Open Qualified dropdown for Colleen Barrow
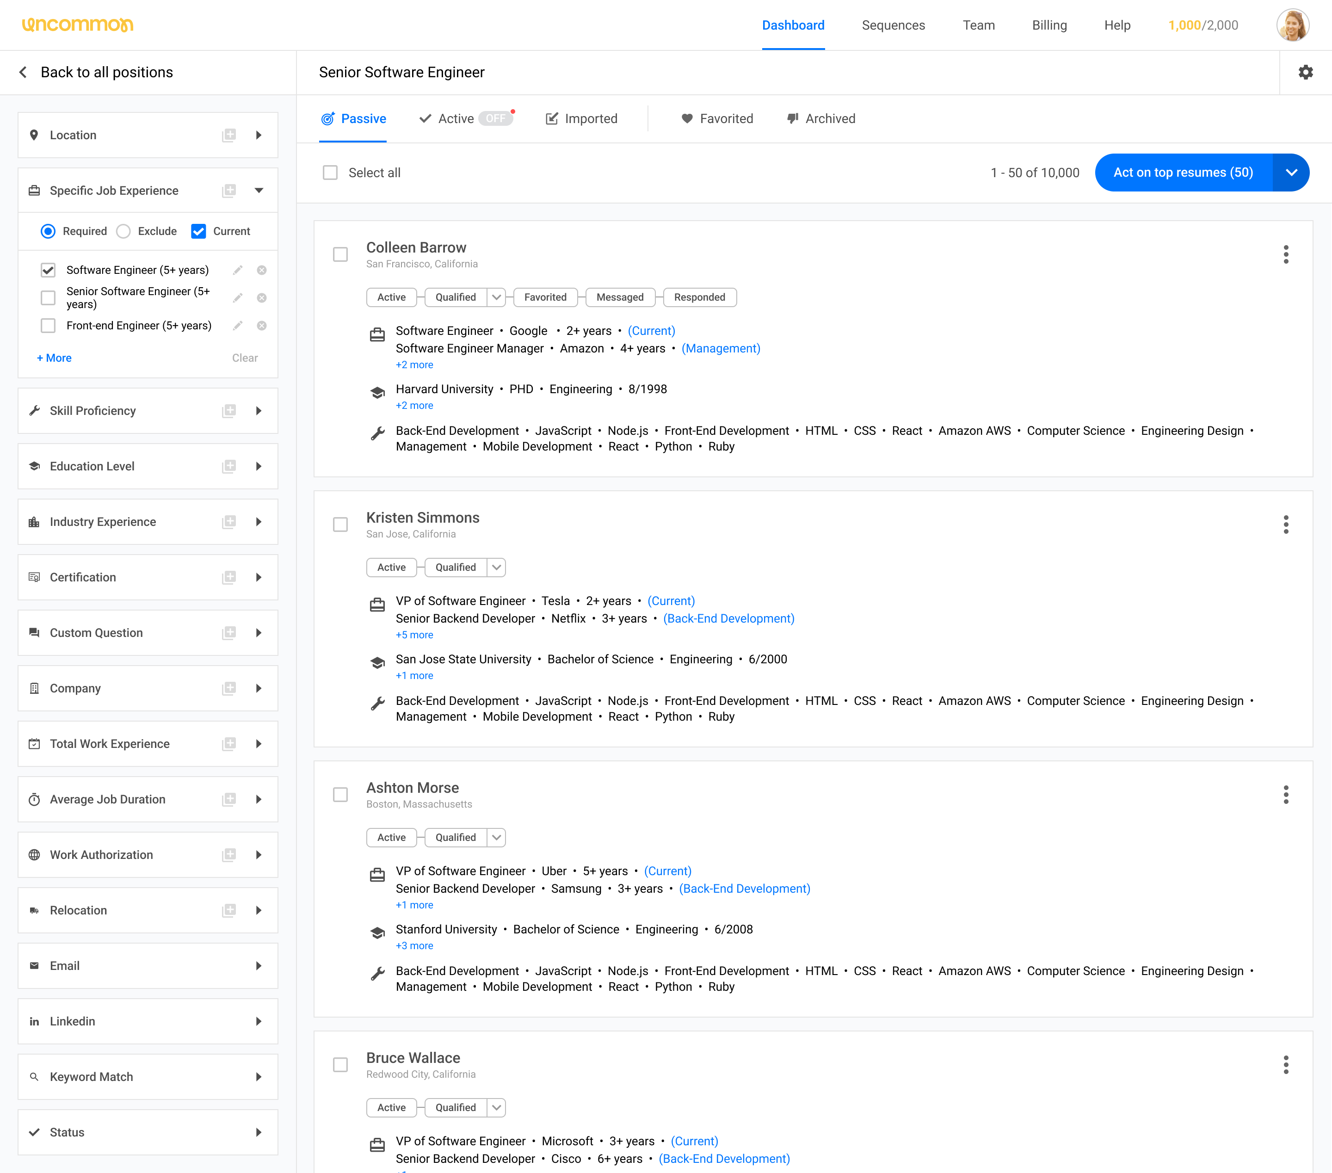The image size is (1332, 1173). (497, 297)
